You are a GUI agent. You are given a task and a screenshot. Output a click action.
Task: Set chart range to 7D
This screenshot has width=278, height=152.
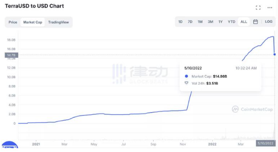click(x=190, y=22)
